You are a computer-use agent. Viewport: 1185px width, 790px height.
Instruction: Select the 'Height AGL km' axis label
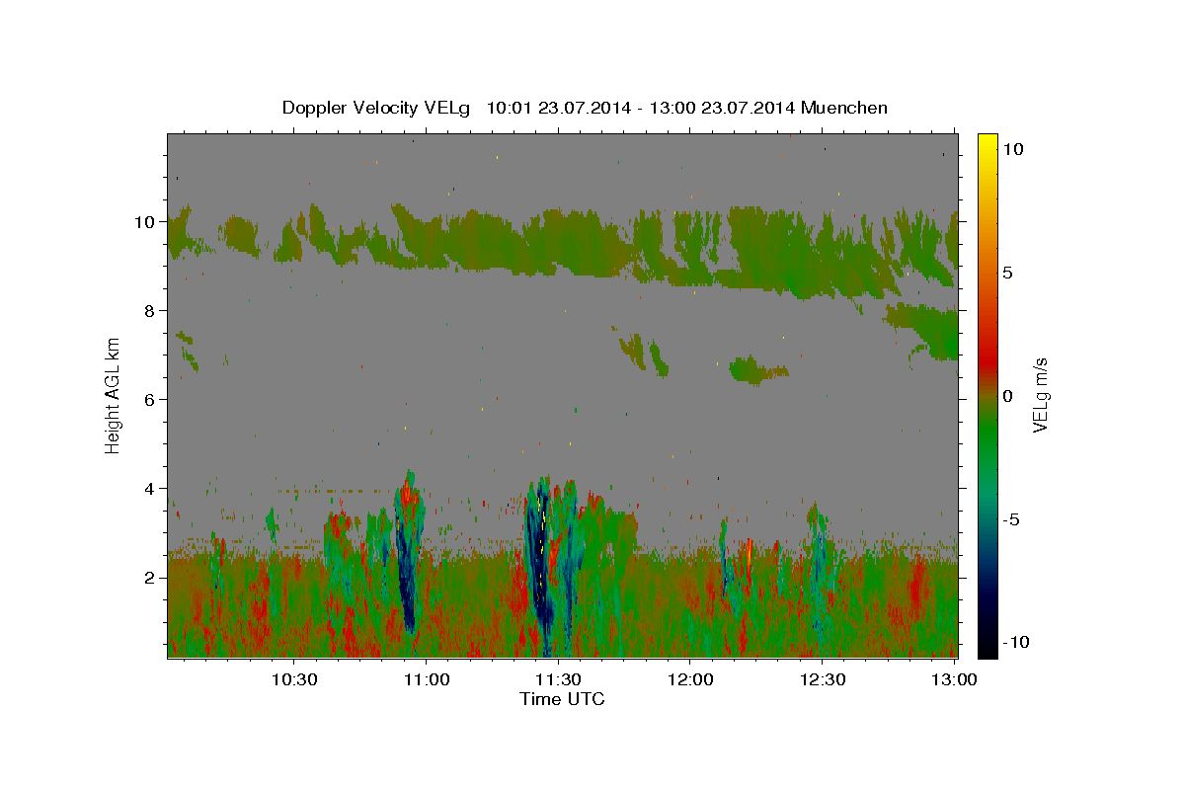click(x=113, y=396)
